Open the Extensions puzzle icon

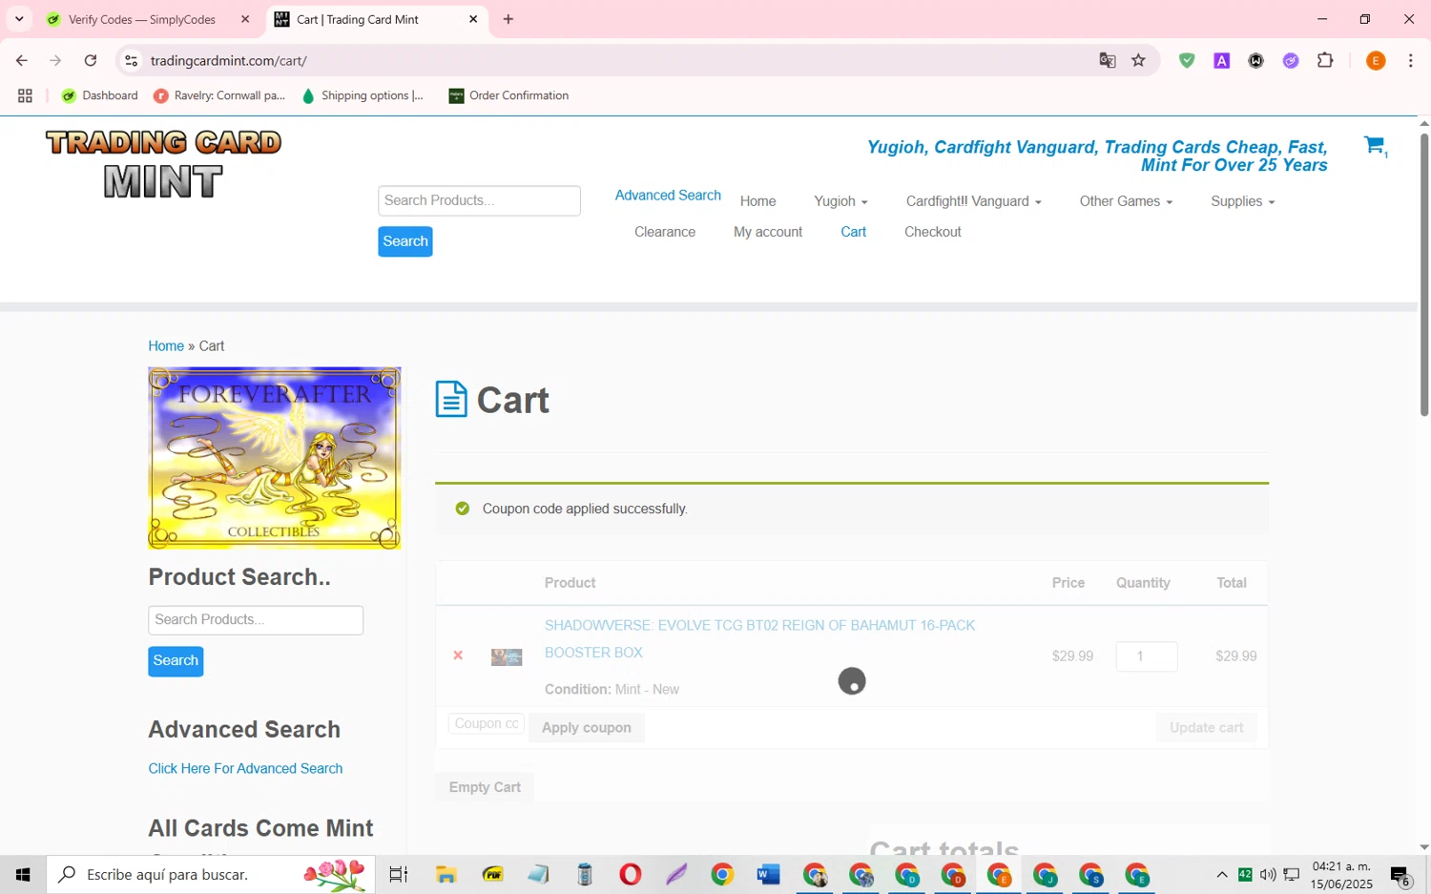point(1325,60)
